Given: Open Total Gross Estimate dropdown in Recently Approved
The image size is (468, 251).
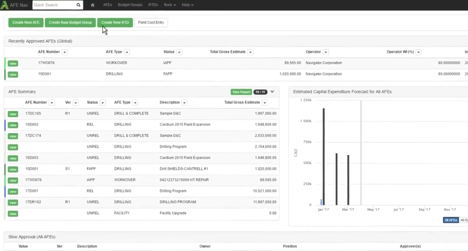Looking at the screenshot, I should pos(250,52).
